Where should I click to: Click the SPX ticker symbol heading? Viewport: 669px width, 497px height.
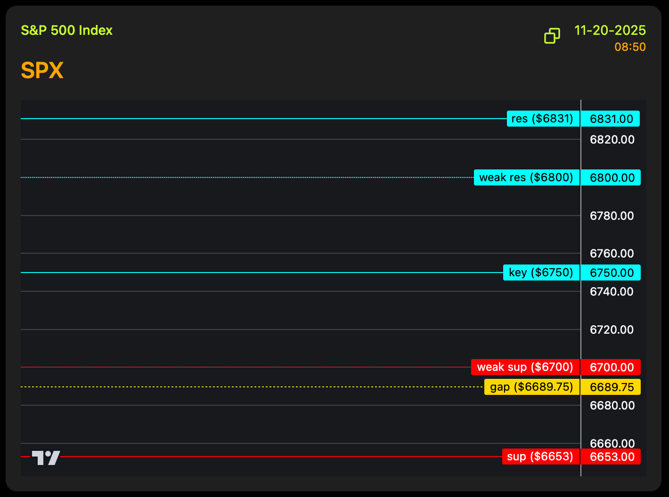[x=42, y=71]
